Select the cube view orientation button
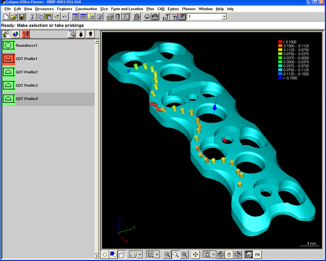 point(133,254)
